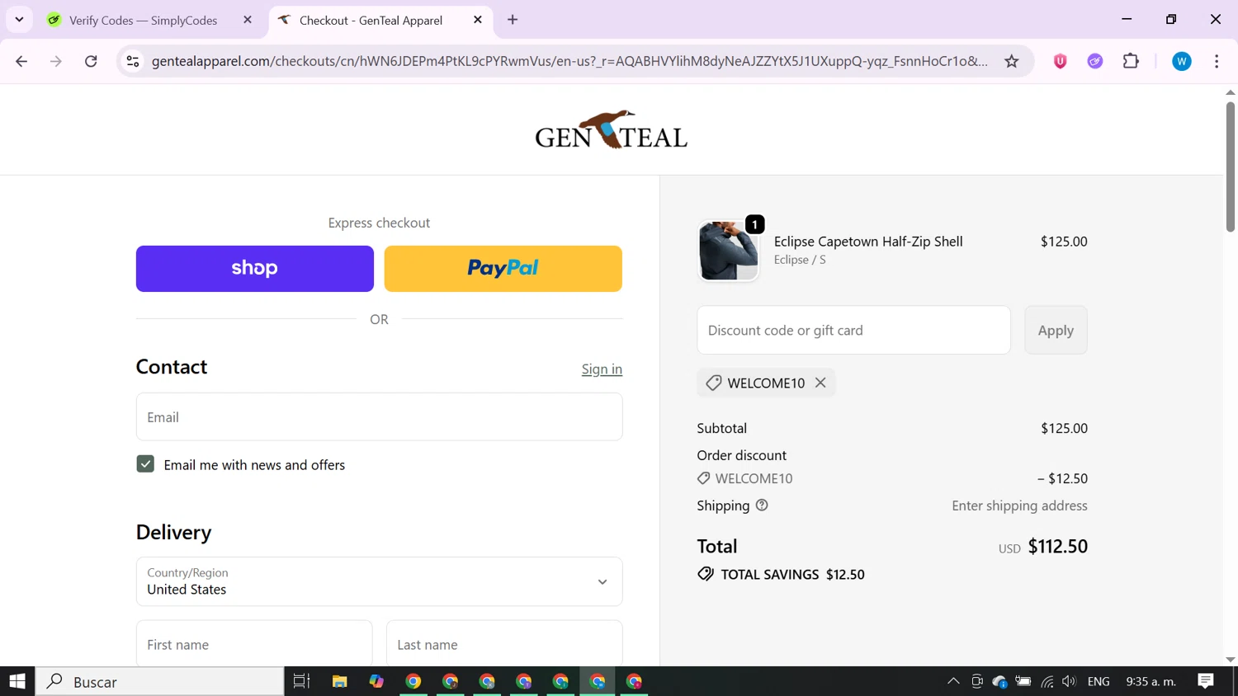Select the Checkout - GenTeal Apparel tab
Viewport: 1238px width, 696px height.
371,20
